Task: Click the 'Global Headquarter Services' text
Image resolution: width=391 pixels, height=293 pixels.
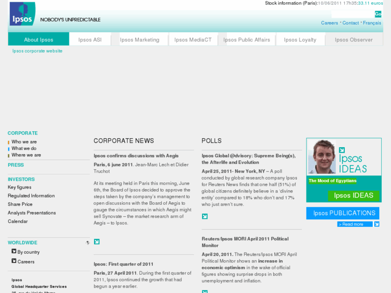Action: [39, 287]
